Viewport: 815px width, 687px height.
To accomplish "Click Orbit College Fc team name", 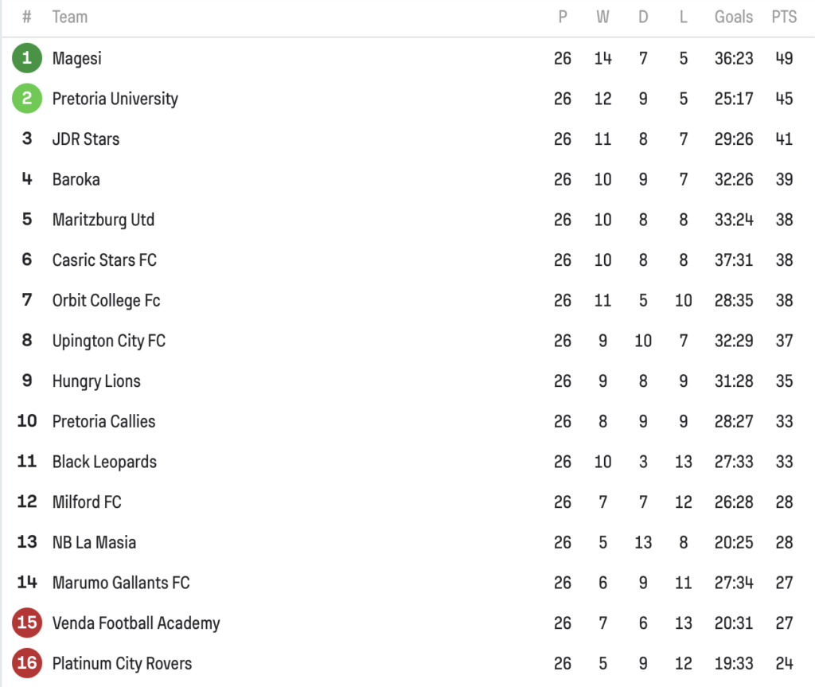I will click(x=106, y=301).
